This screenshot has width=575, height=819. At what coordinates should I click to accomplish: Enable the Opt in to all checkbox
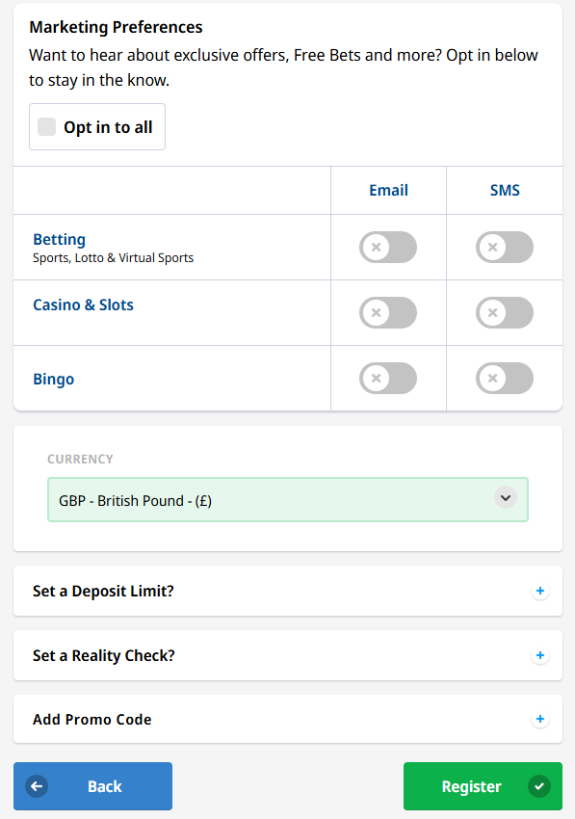point(46,126)
